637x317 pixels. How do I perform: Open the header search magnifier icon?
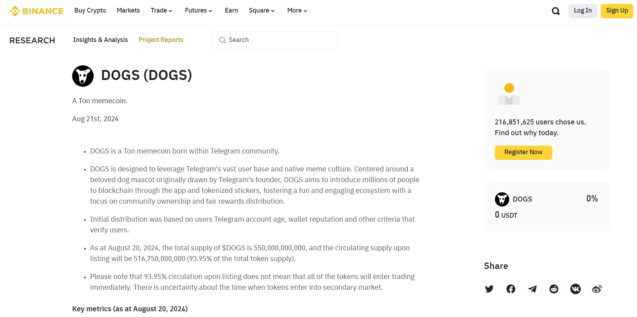556,11
